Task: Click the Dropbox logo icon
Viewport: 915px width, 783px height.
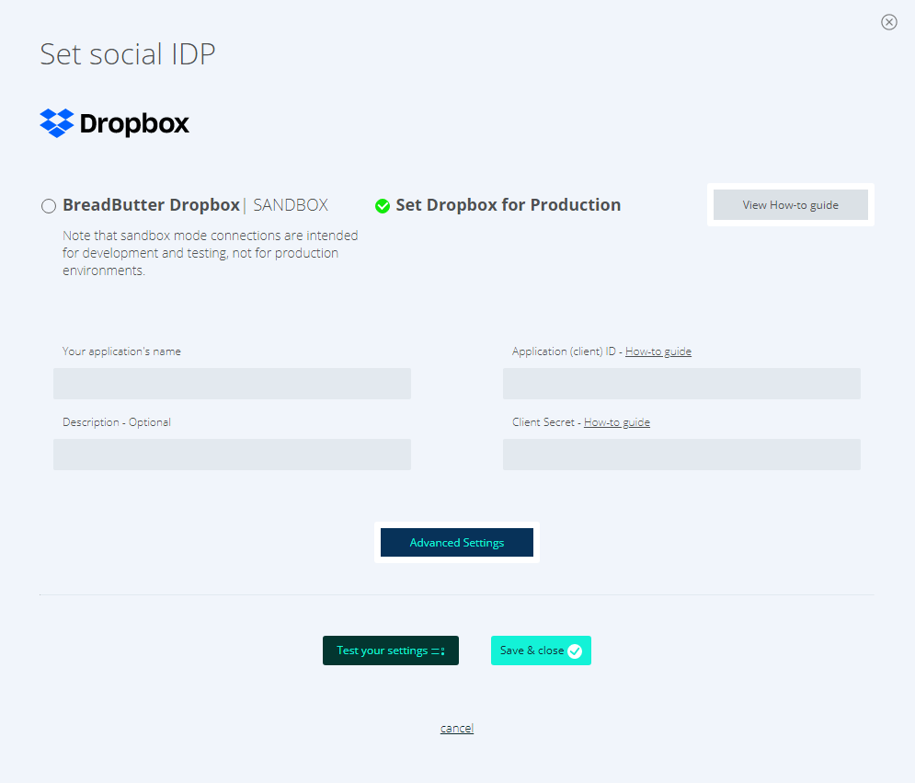Action: (x=55, y=122)
